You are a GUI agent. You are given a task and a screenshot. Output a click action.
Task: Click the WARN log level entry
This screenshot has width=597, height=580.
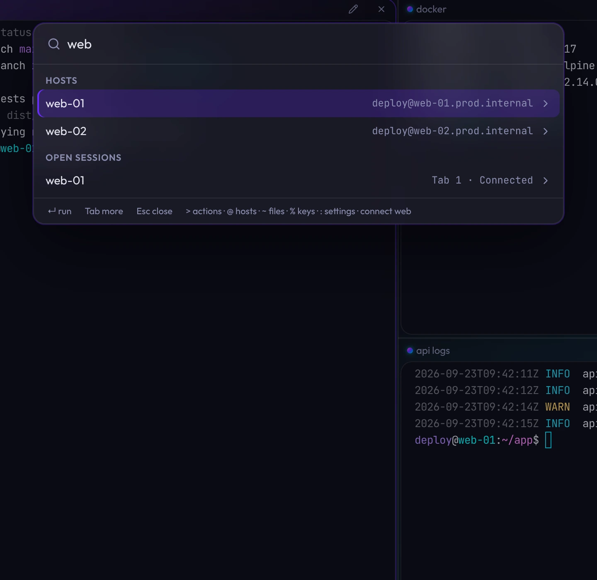tap(557, 407)
